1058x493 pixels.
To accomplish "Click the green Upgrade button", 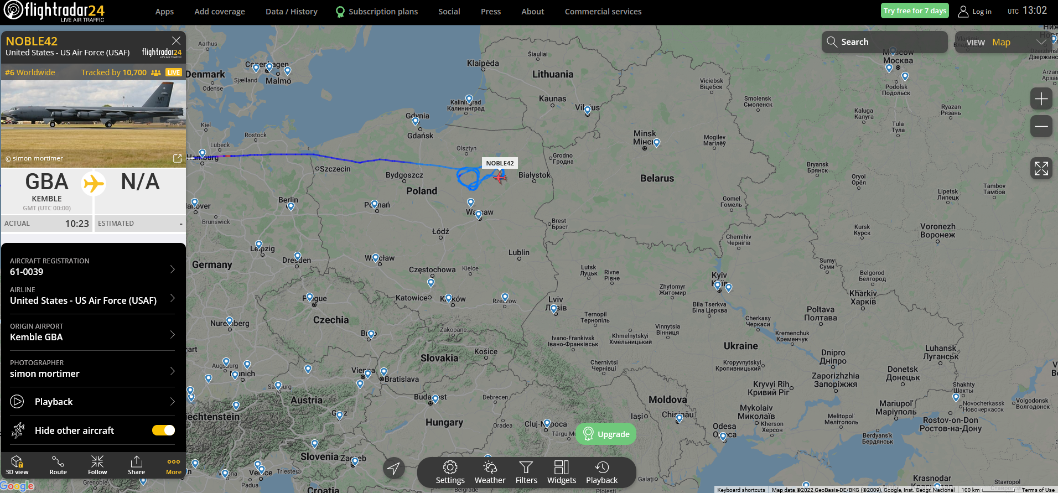I will (x=606, y=434).
